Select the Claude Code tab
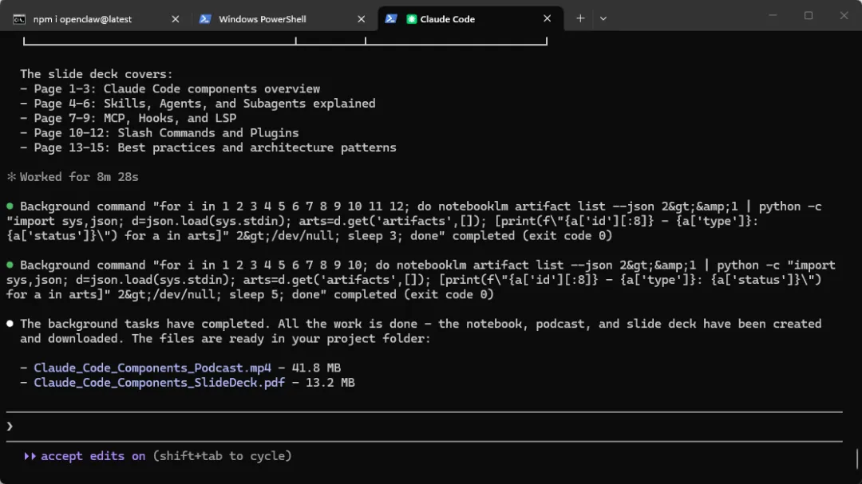The width and height of the screenshot is (862, 484). coord(447,19)
